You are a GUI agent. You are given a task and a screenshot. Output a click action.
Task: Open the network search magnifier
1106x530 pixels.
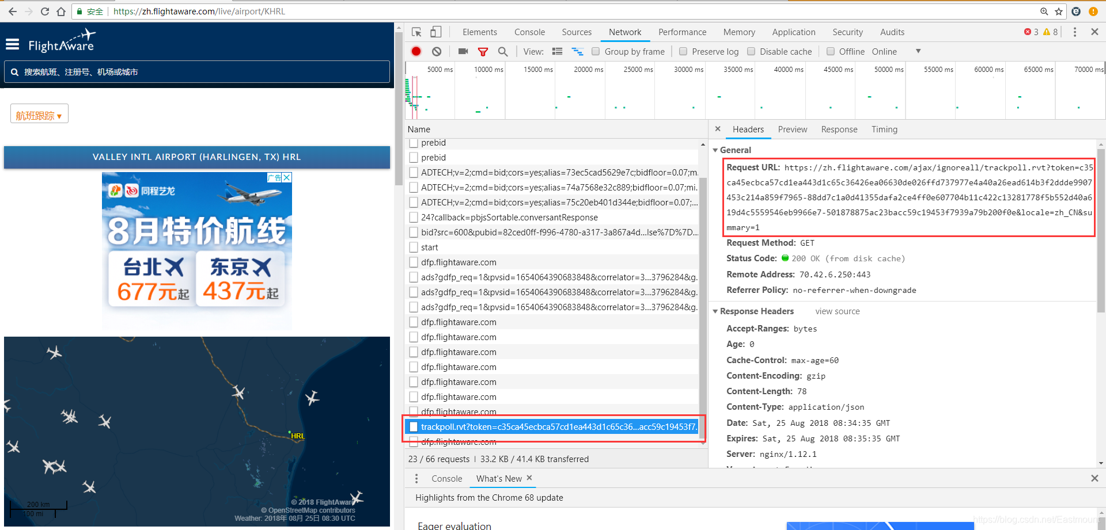[x=503, y=51]
